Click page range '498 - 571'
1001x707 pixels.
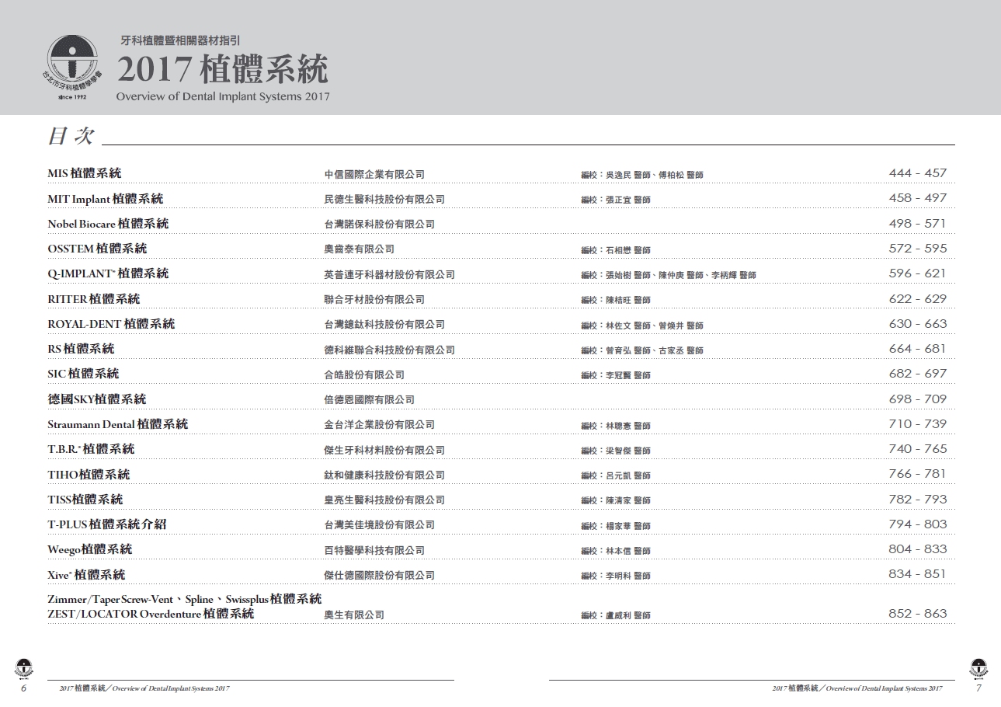[x=918, y=224]
